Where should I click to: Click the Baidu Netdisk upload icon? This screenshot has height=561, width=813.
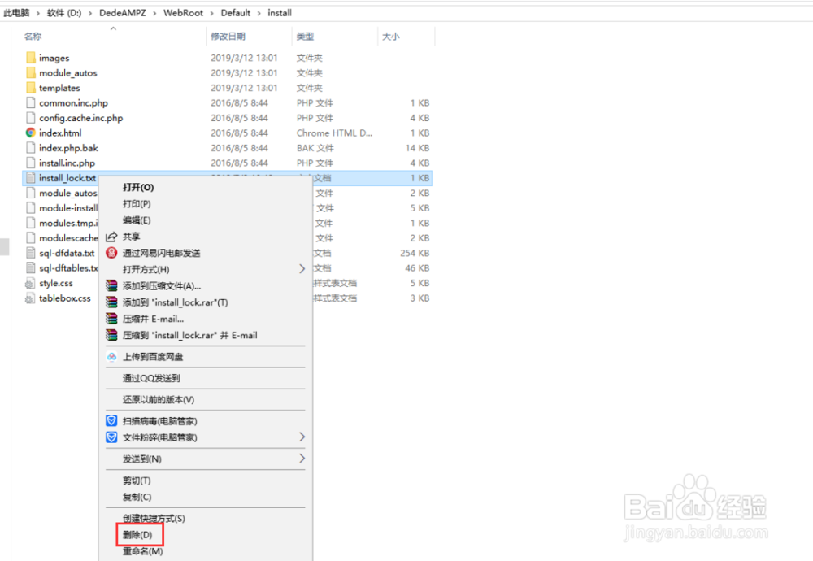coord(111,356)
